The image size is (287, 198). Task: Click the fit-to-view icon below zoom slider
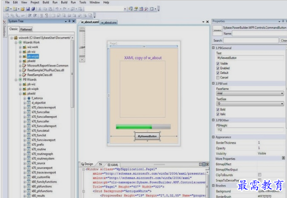pos(82,60)
